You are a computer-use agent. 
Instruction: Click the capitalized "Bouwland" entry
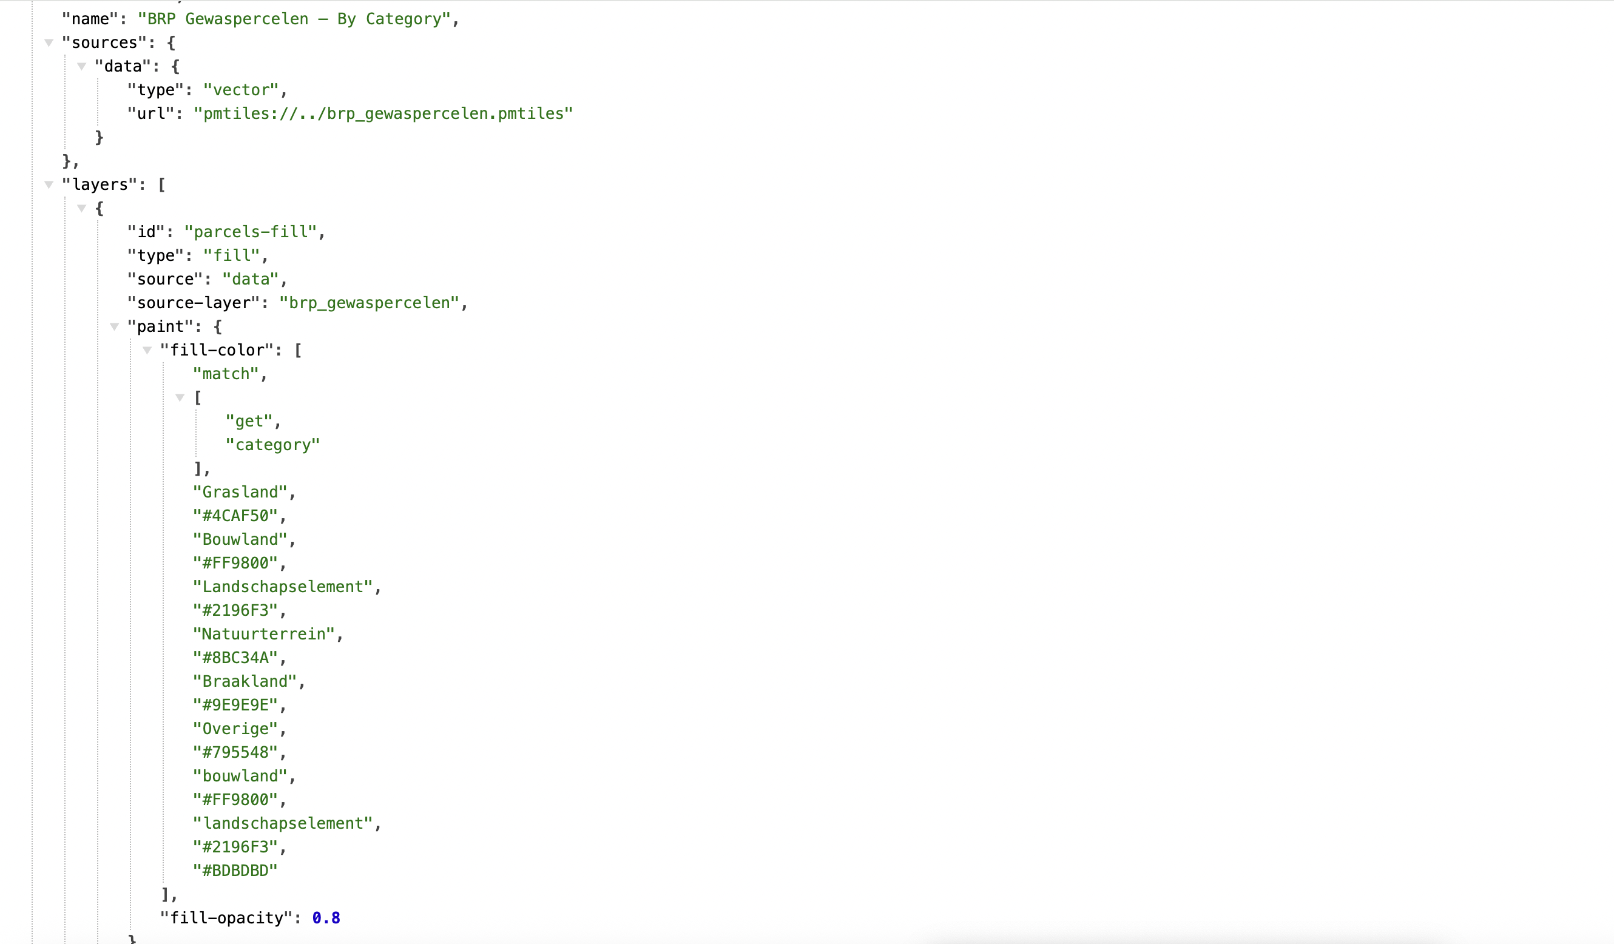(240, 540)
